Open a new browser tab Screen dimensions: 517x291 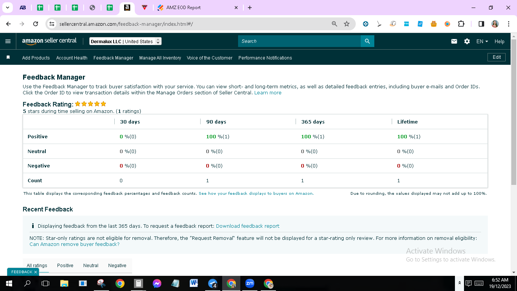250,8
